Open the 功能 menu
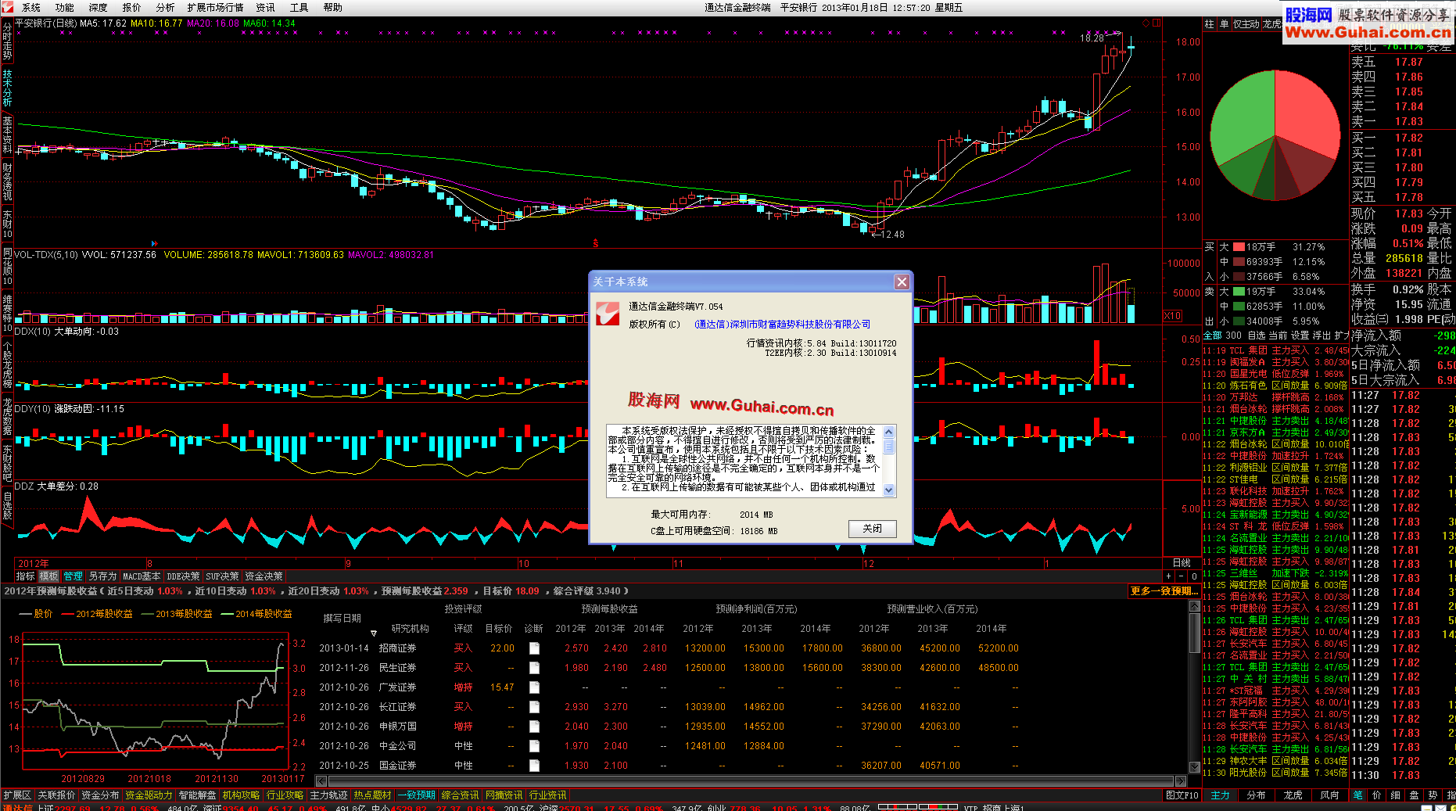The width and height of the screenshot is (1456, 811). point(64,8)
